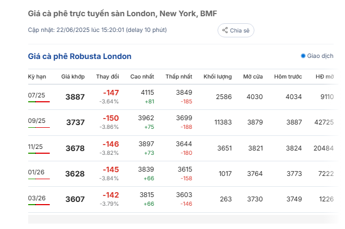Click the Giá cà phê Robusta London heading

click(x=80, y=56)
